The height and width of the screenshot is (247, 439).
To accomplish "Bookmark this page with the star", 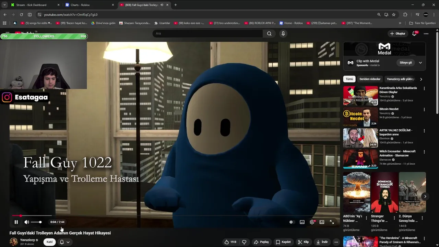I will tap(394, 15).
